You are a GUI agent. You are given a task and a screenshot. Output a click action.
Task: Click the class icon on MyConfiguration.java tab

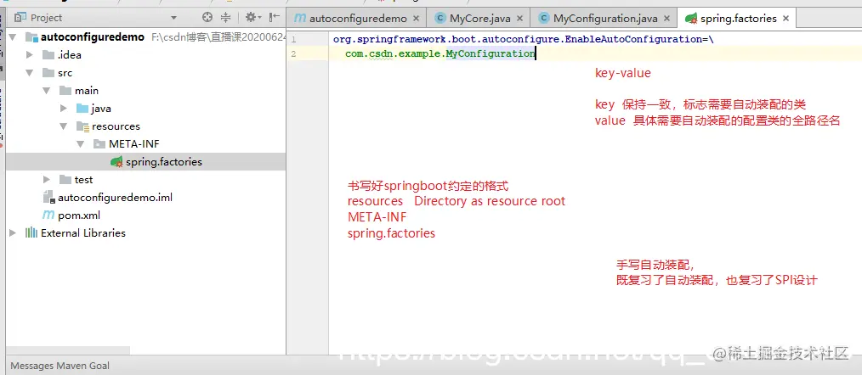tap(544, 18)
